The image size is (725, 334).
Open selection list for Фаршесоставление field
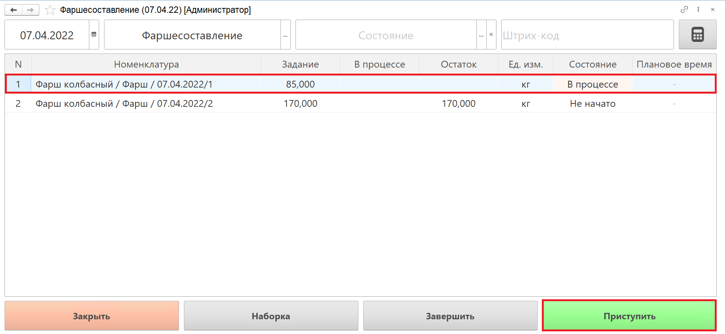click(285, 35)
